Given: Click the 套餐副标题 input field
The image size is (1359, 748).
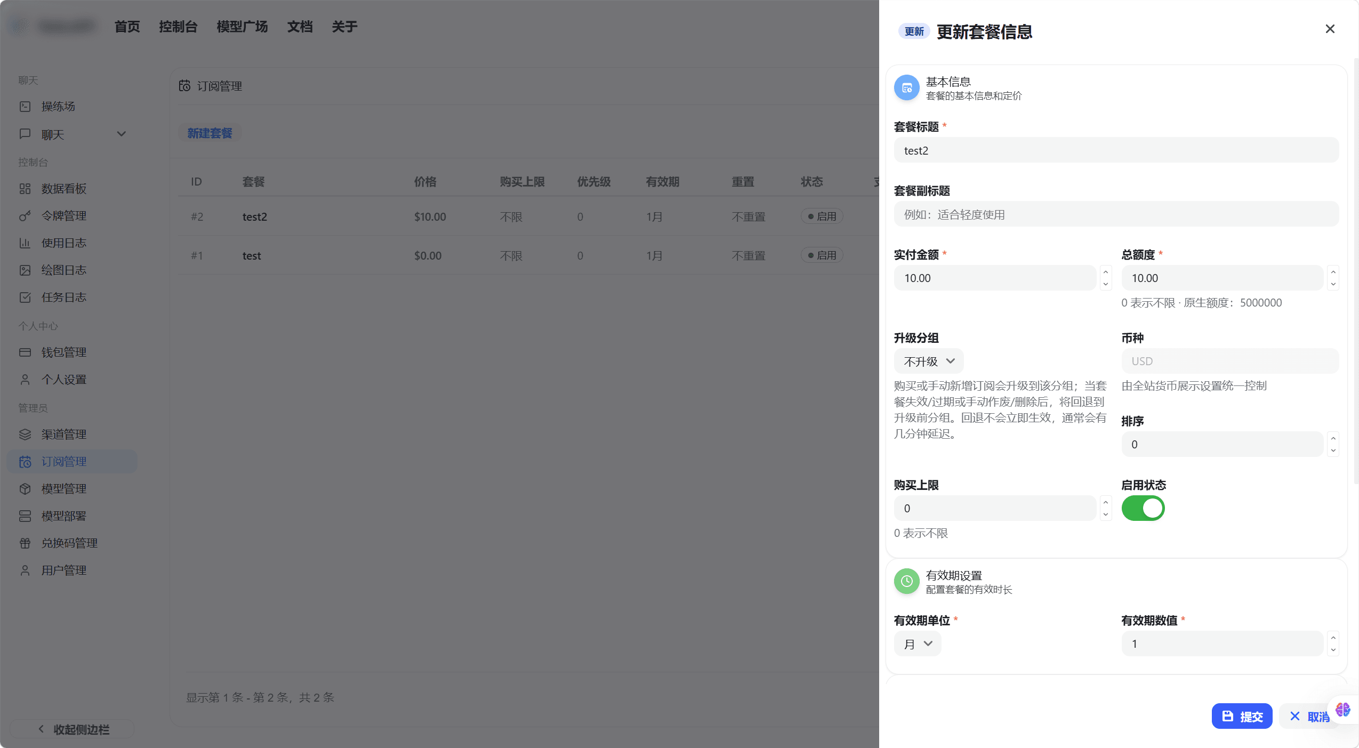Looking at the screenshot, I should pos(1115,214).
